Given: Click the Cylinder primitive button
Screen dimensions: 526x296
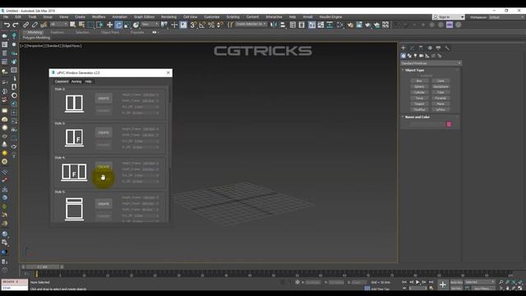Looking at the screenshot, I should 419,92.
